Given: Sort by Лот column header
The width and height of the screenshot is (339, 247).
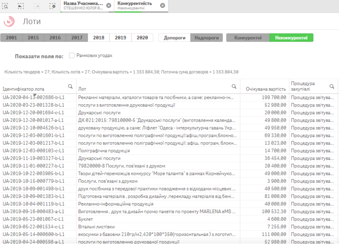Looking at the screenshot, I should (x=82, y=89).
